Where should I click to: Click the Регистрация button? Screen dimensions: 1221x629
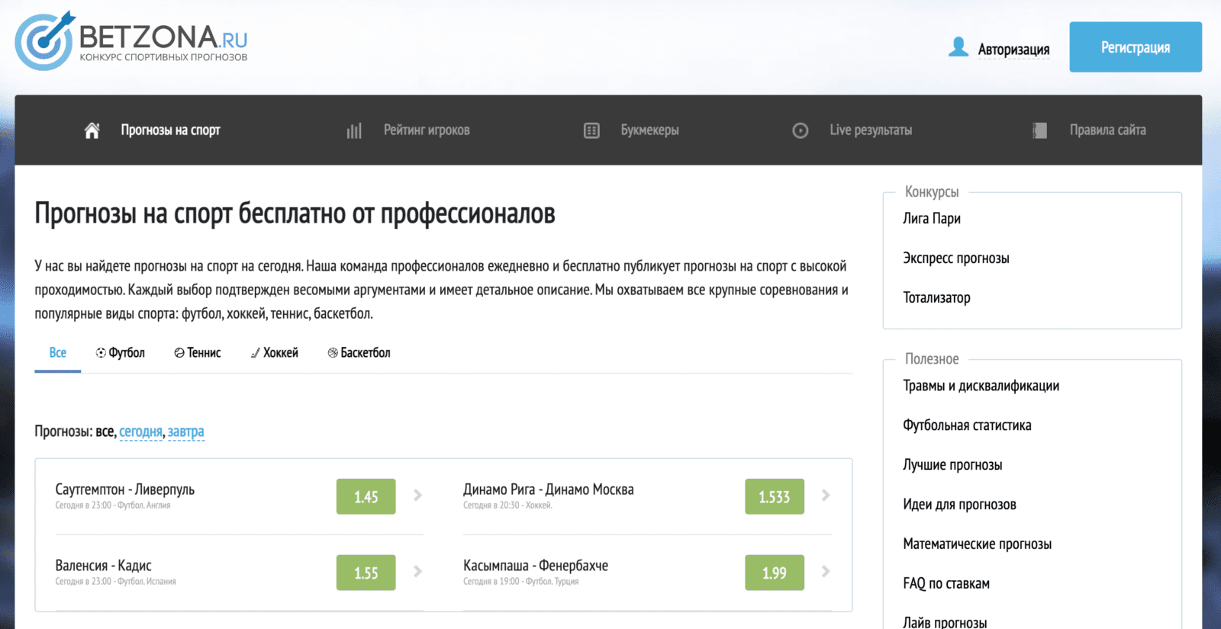pos(1136,47)
